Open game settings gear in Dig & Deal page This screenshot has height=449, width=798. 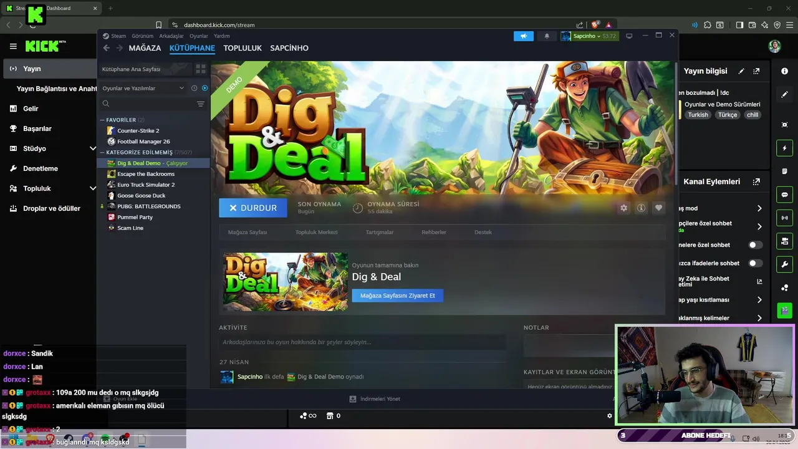[x=623, y=208]
